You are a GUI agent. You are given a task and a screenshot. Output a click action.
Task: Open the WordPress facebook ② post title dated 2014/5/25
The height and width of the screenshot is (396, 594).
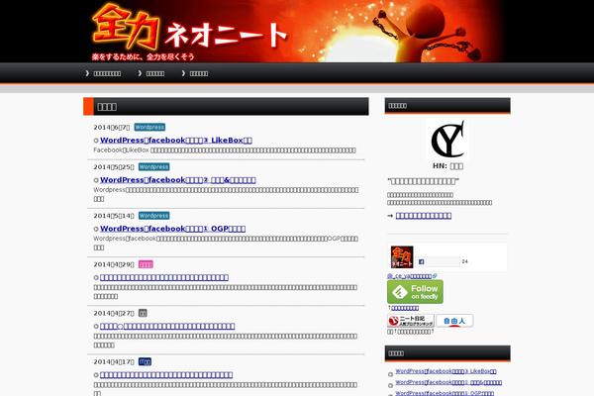click(x=178, y=180)
